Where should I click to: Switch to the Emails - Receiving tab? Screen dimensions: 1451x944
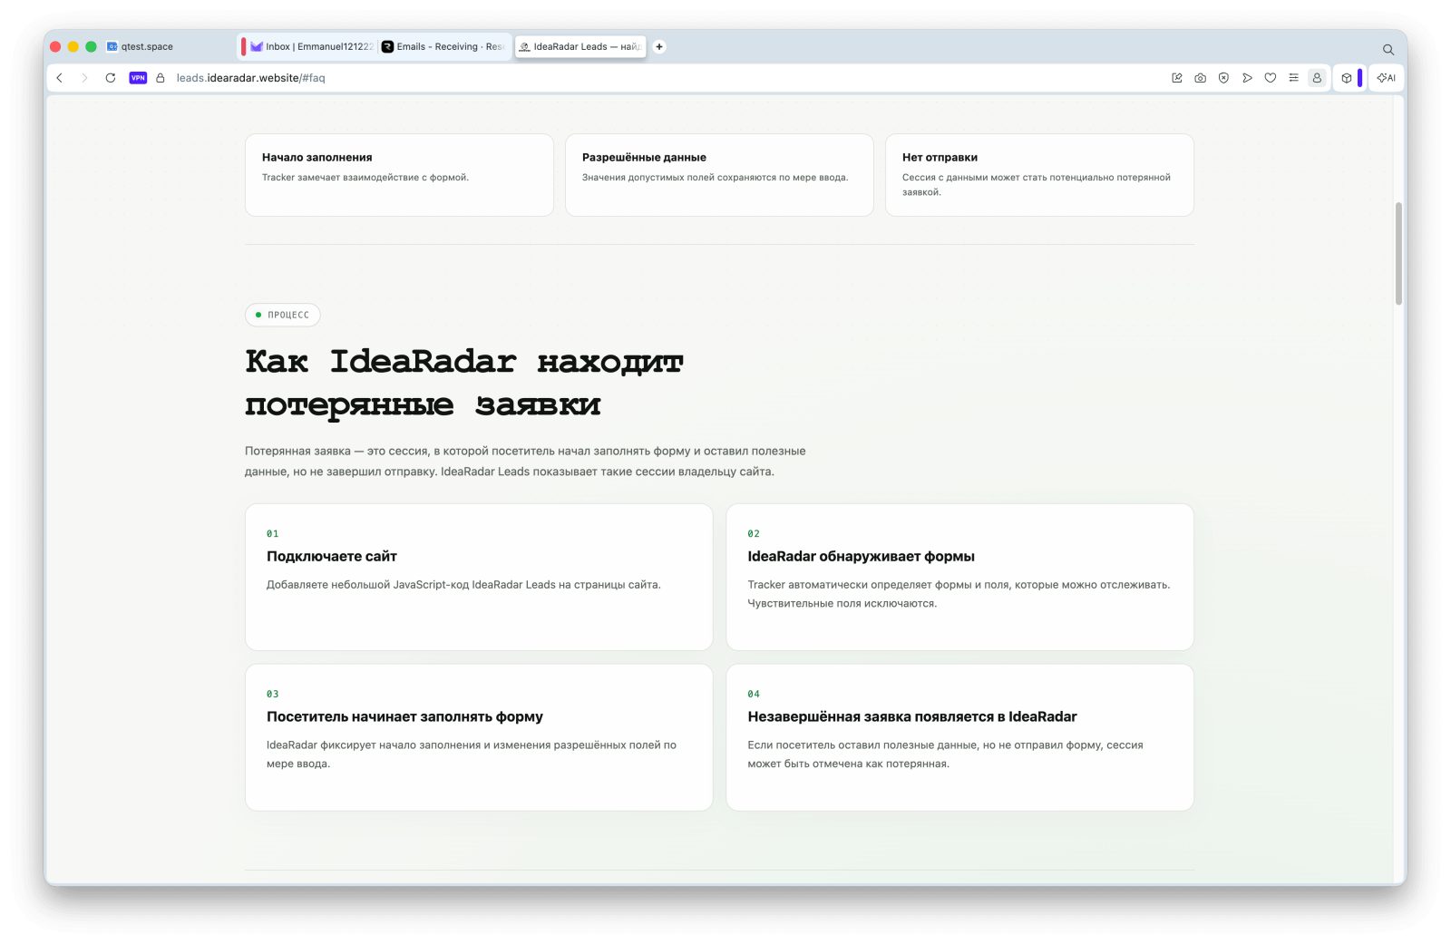click(x=443, y=46)
